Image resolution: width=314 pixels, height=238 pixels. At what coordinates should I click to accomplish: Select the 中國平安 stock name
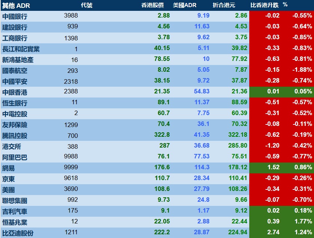point(15,81)
